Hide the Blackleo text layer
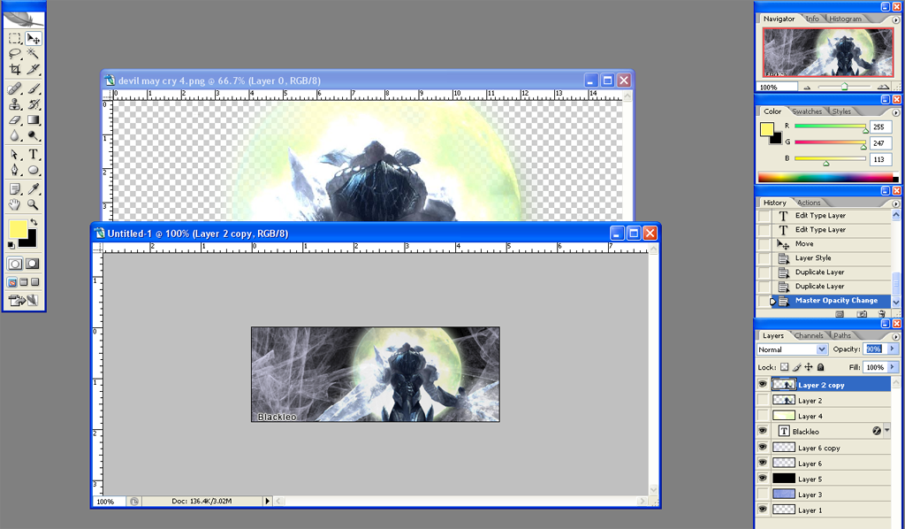Image resolution: width=905 pixels, height=529 pixels. (763, 431)
